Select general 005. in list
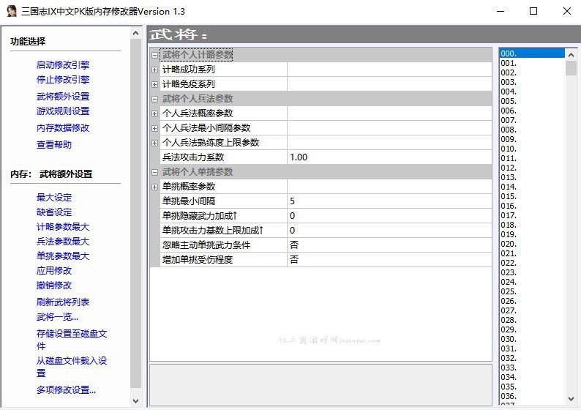Viewport: 581px width, 410px height. click(x=532, y=101)
